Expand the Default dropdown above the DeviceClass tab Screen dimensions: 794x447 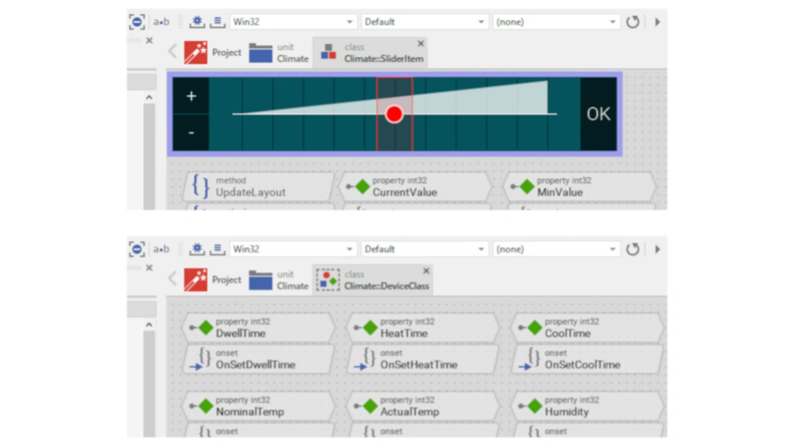(424, 249)
